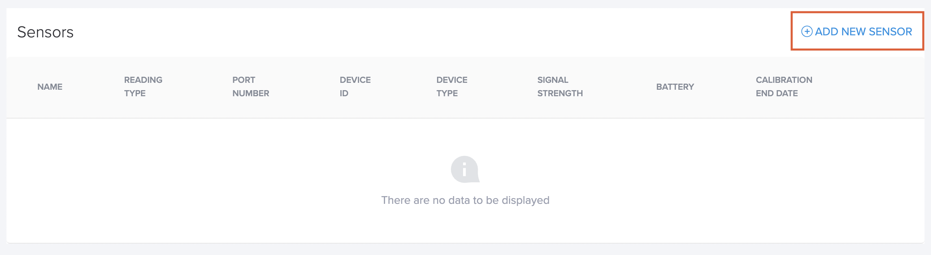The height and width of the screenshot is (255, 931).
Task: Sort by the READING TYPE column header
Action: [143, 86]
